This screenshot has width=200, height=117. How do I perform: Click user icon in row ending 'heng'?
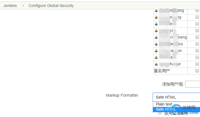point(156,37)
